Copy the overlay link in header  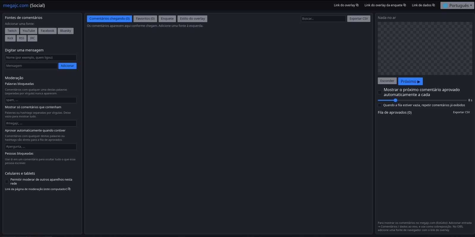click(x=346, y=5)
